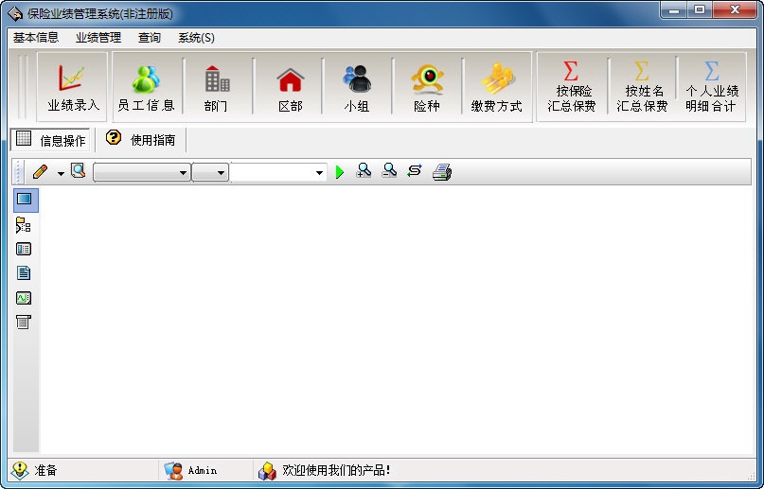Click remove search condition magnifier icon

389,170
